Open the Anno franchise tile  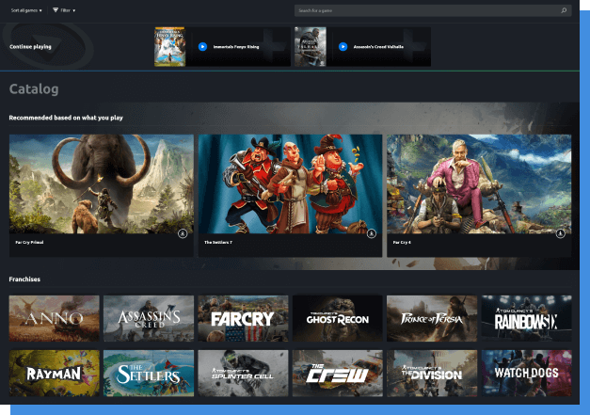(x=55, y=318)
